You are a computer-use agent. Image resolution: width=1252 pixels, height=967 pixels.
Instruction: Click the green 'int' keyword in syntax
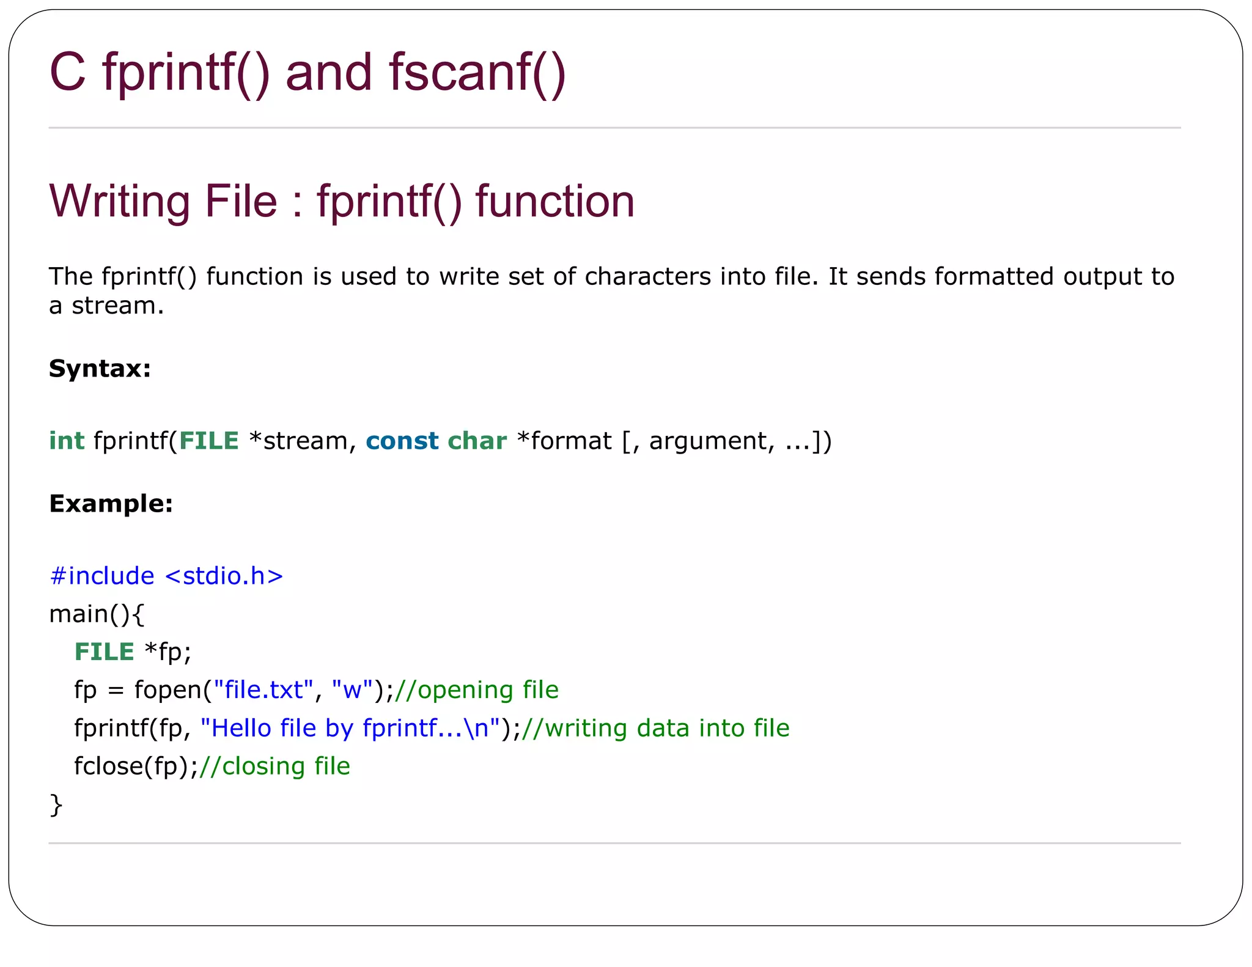click(x=66, y=441)
